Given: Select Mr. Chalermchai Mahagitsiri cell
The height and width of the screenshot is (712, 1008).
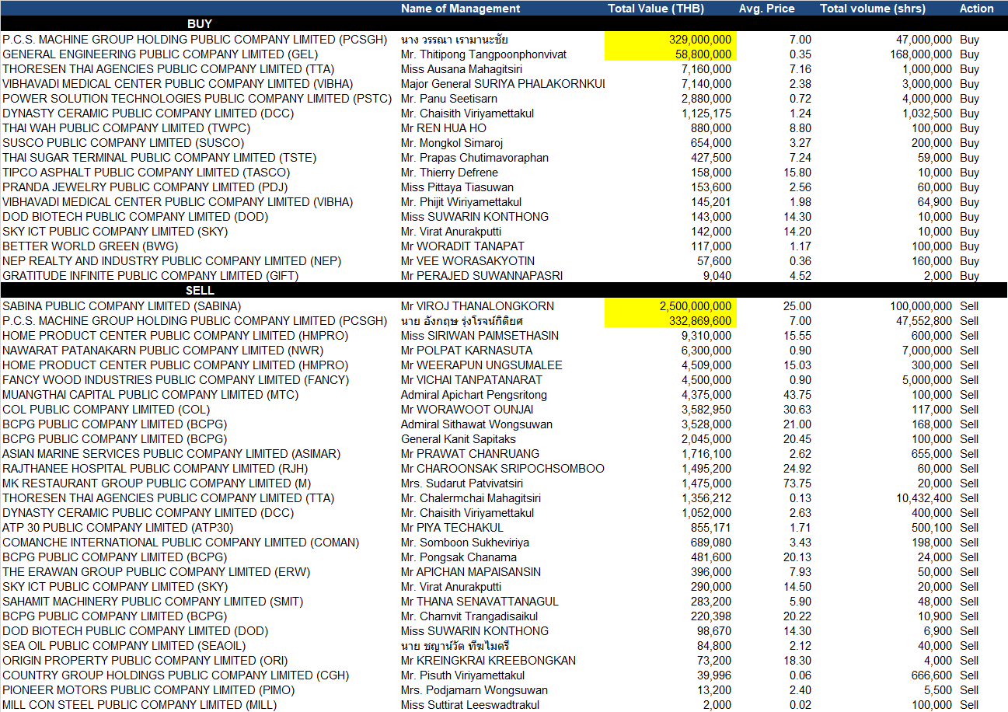Looking at the screenshot, I should pyautogui.click(x=471, y=498).
